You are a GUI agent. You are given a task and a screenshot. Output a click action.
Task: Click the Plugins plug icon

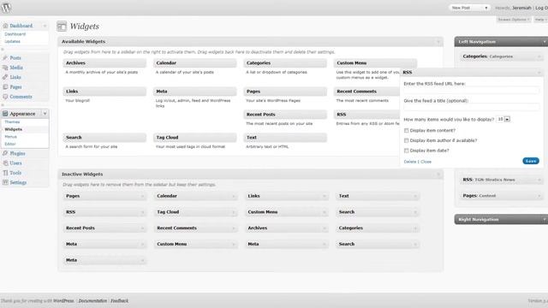coord(5,153)
